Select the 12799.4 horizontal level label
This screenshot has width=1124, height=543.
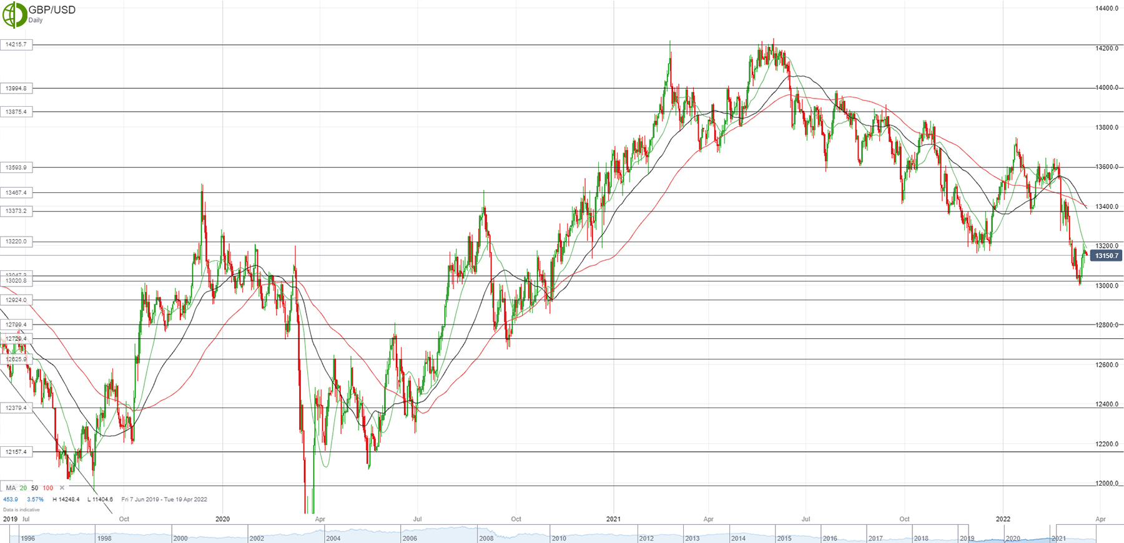pos(16,325)
